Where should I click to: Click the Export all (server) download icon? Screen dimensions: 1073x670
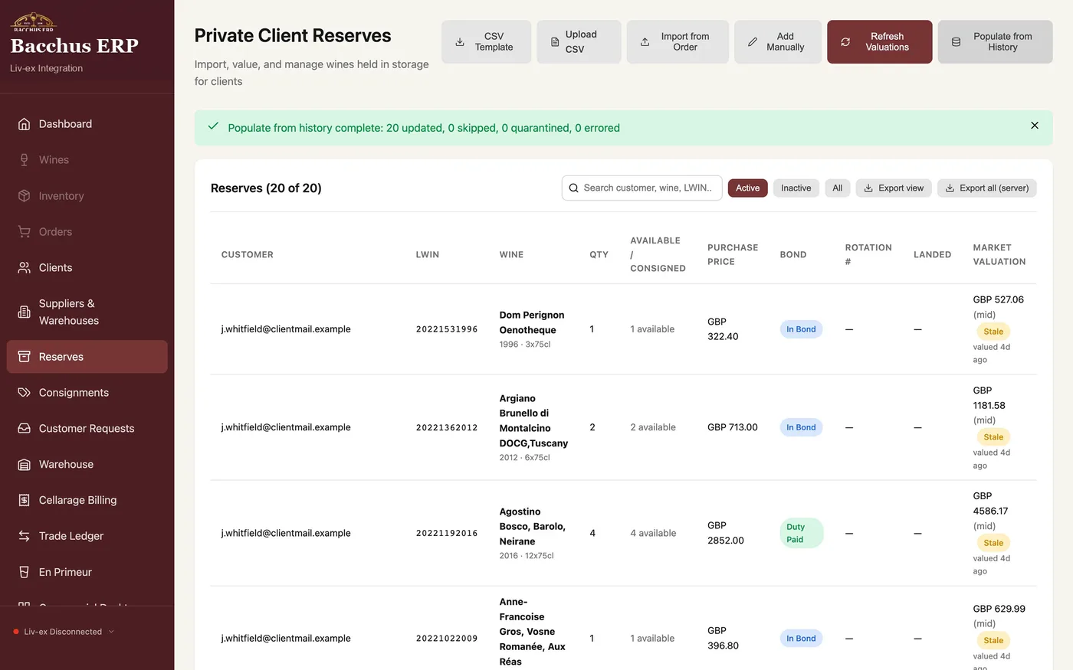tap(950, 188)
